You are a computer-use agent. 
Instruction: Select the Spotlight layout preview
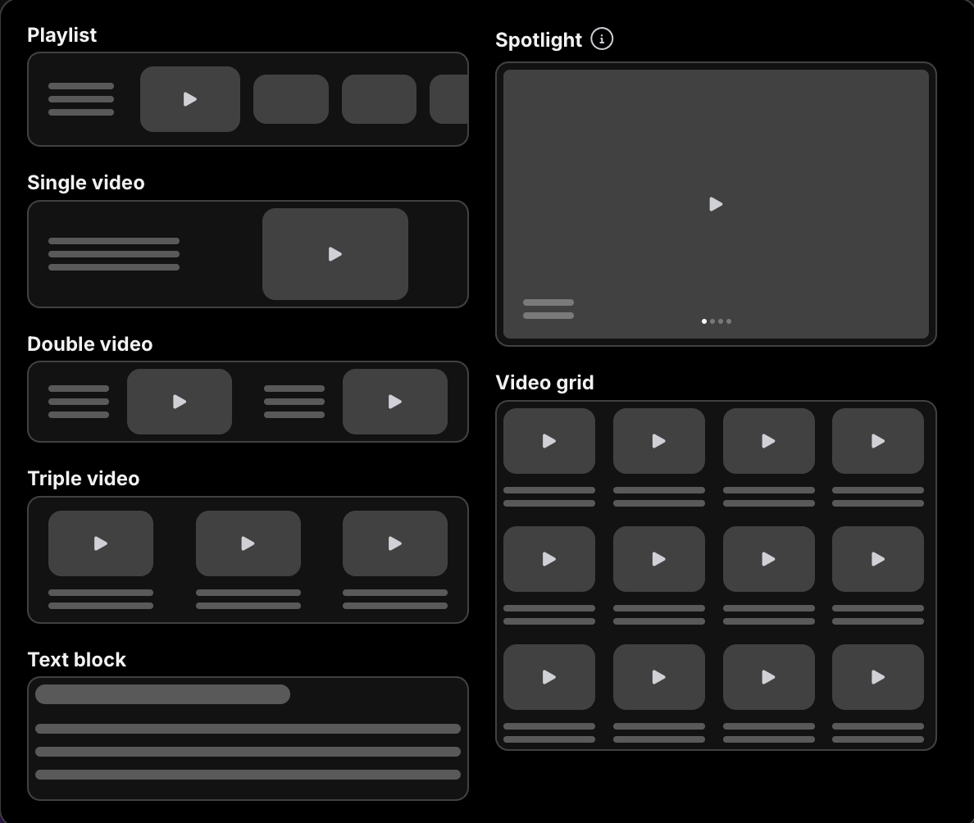716,204
